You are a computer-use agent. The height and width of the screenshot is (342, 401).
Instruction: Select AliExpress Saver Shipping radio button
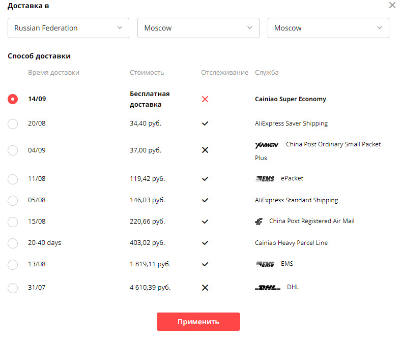[x=13, y=123]
